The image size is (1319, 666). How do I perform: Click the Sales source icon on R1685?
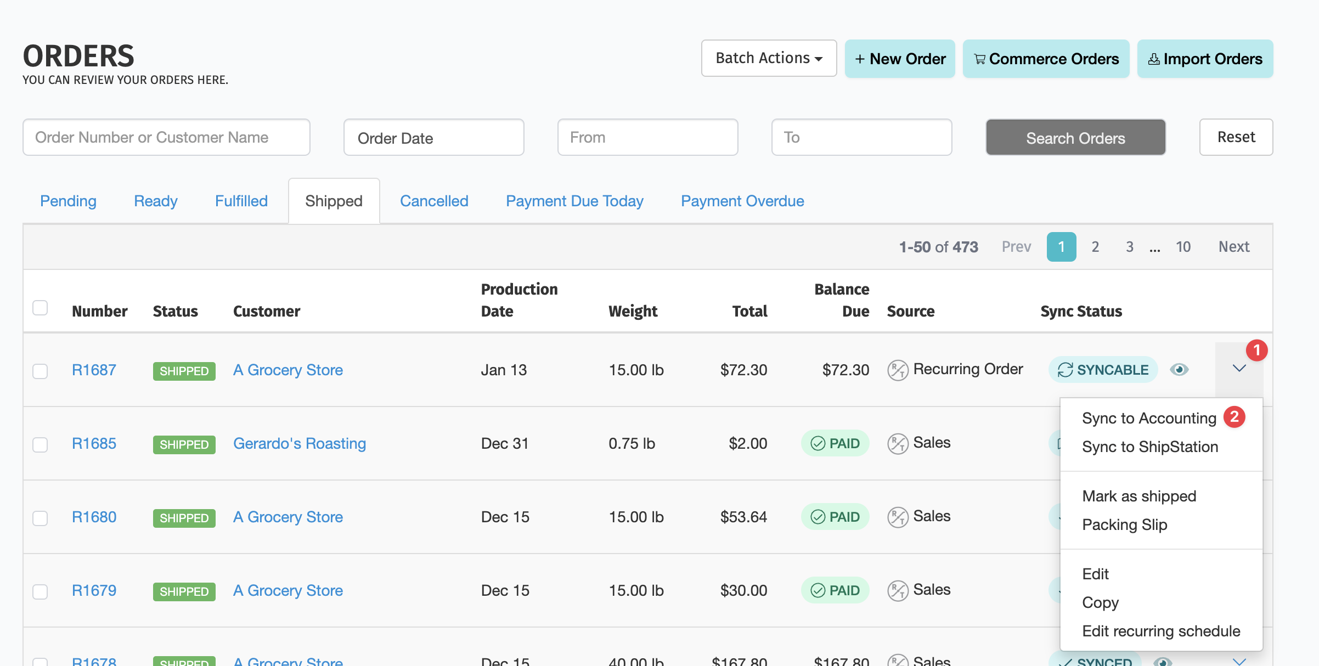pyautogui.click(x=898, y=444)
